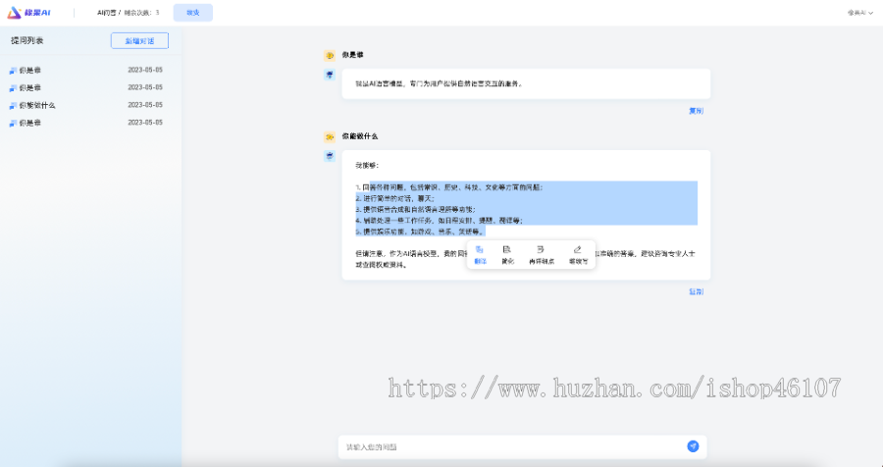883x467 pixels.
Task: Click the chat icon beside 你能做什么 list row
Action: click(x=13, y=106)
